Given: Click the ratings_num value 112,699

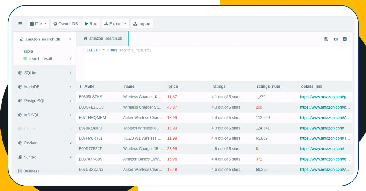Looking at the screenshot, I should [263, 118].
